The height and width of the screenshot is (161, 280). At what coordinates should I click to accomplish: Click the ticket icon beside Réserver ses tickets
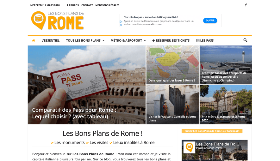coord(153,41)
